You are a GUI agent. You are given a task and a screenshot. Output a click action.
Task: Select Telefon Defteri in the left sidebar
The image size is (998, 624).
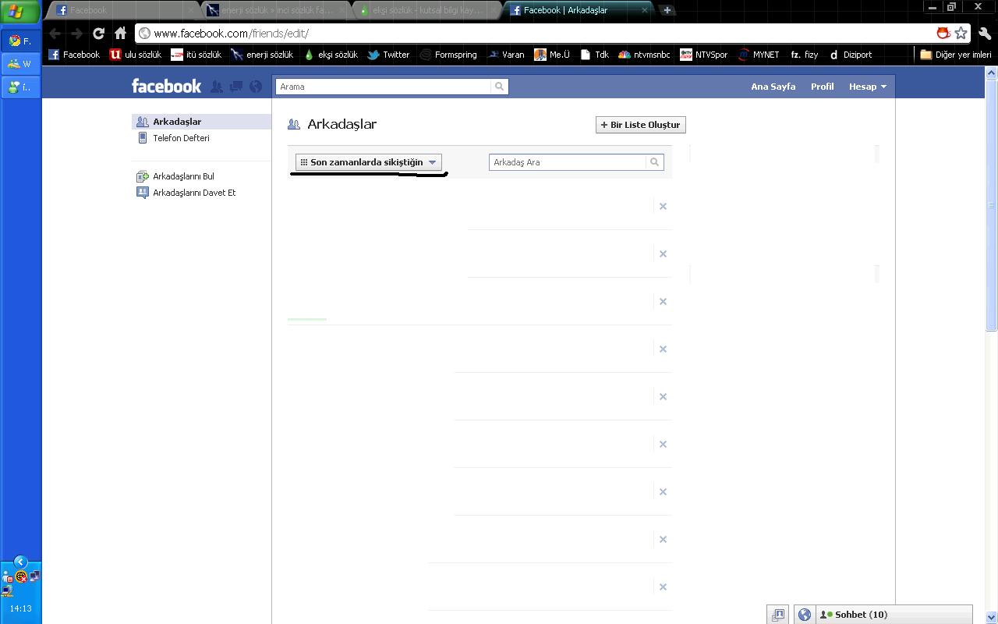(x=181, y=138)
